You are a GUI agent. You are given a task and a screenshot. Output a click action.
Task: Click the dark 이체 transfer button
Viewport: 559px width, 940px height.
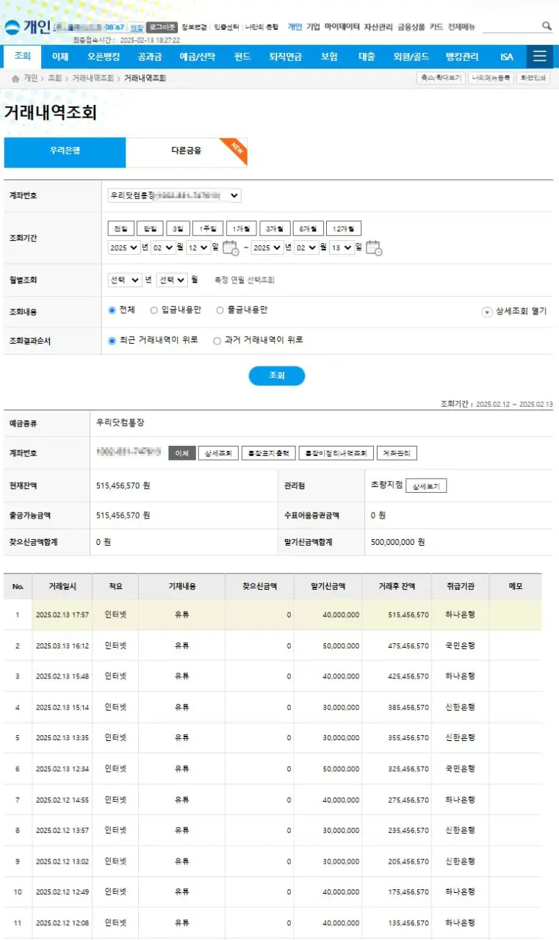pos(182,453)
